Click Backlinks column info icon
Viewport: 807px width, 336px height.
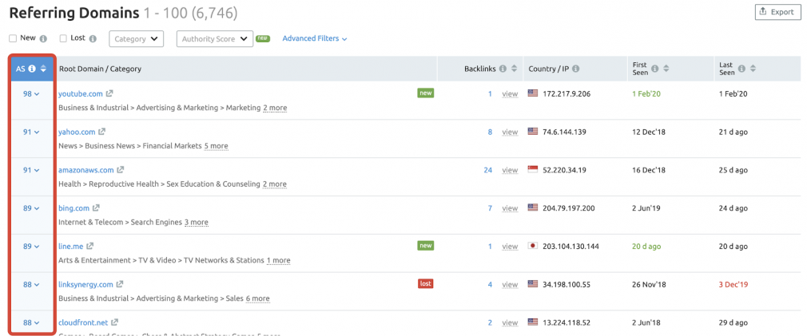pos(503,69)
